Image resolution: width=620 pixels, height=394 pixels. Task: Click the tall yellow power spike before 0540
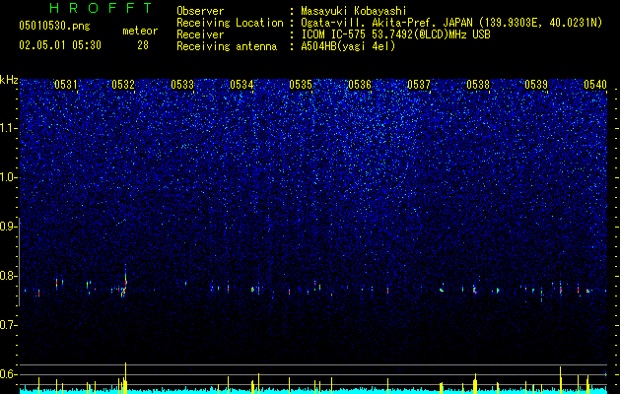560,378
